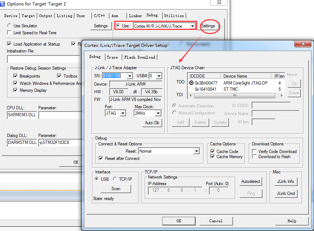The width and height of the screenshot is (314, 231).
Task: Open Help for the driver setup
Action: coord(292,221)
